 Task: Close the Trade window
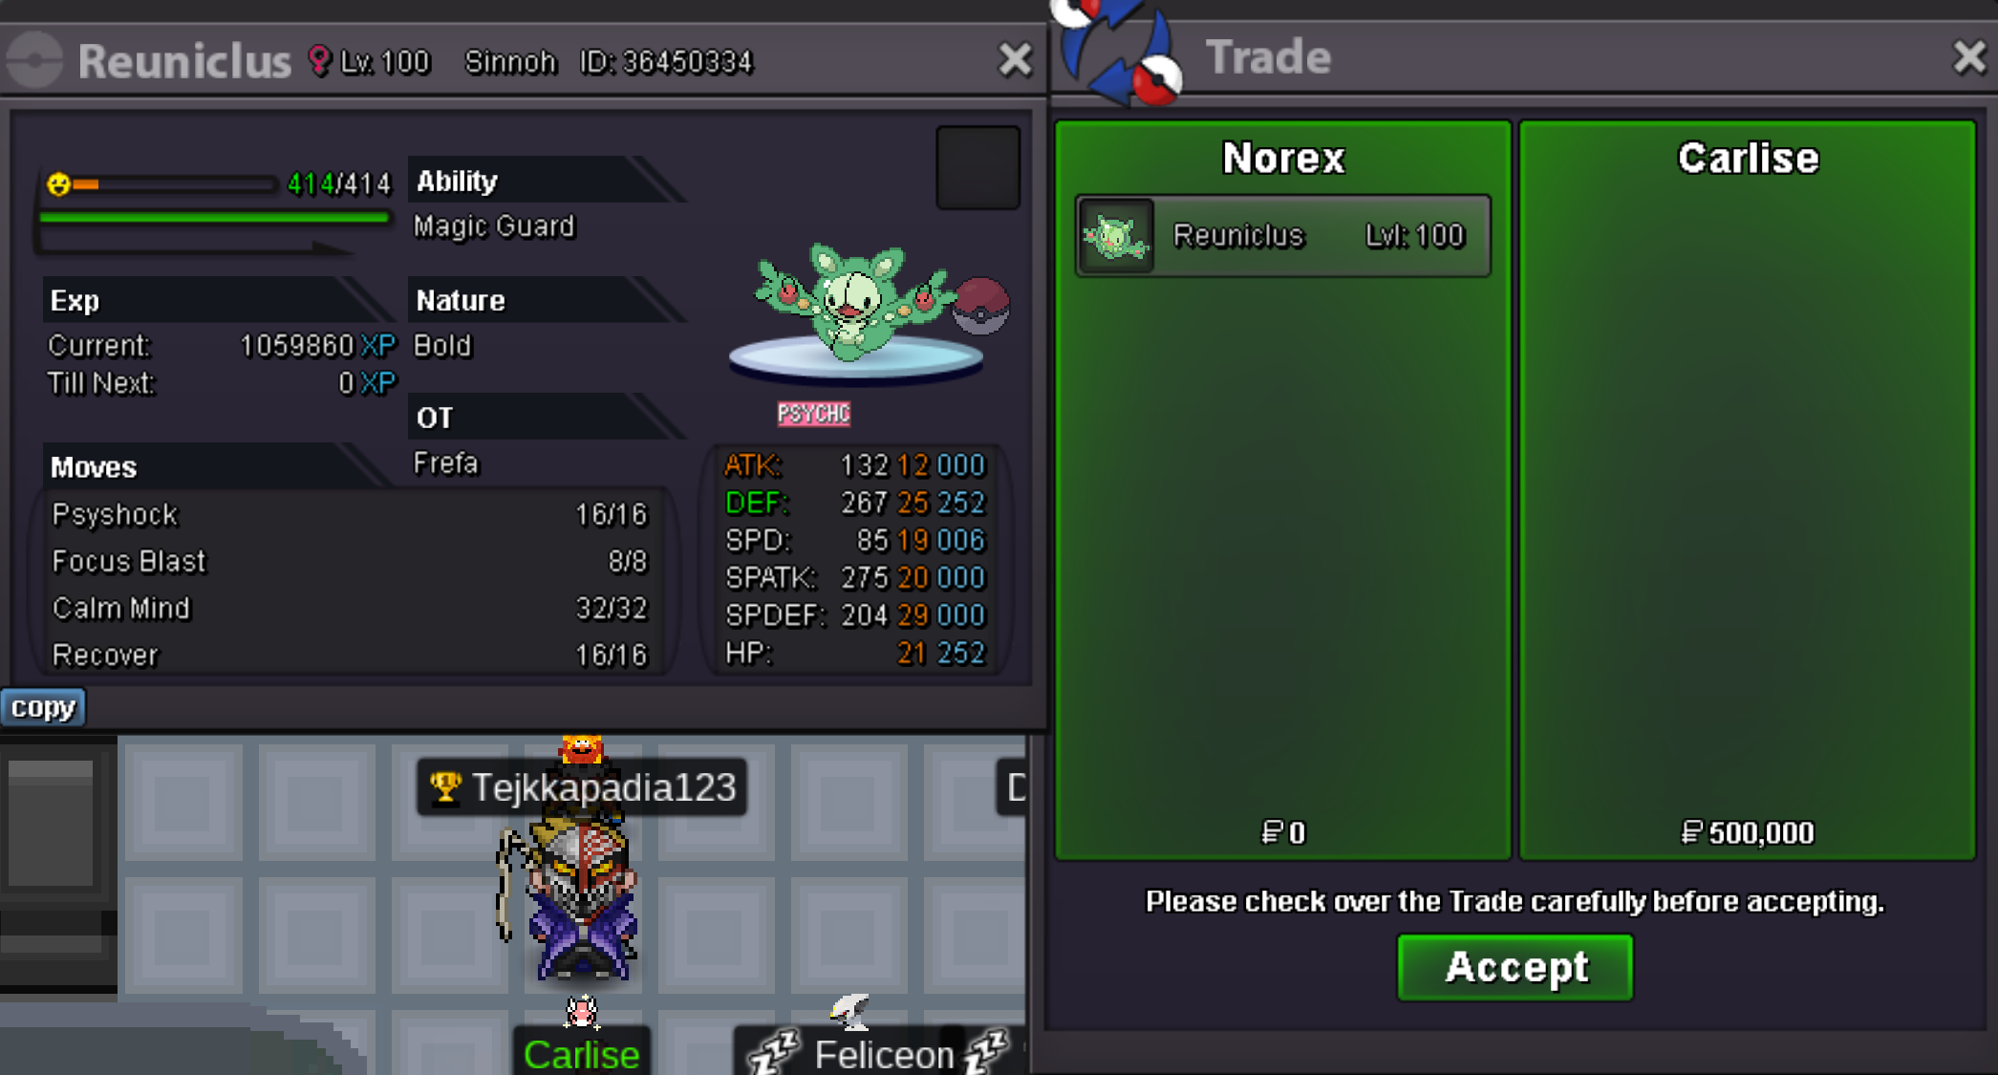pyautogui.click(x=1969, y=57)
